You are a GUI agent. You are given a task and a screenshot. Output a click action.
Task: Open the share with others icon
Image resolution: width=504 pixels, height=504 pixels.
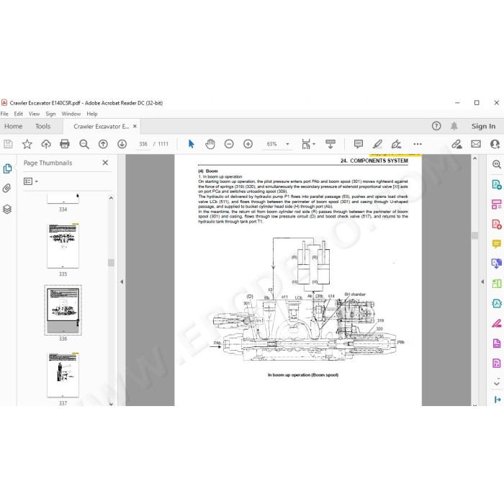495,144
